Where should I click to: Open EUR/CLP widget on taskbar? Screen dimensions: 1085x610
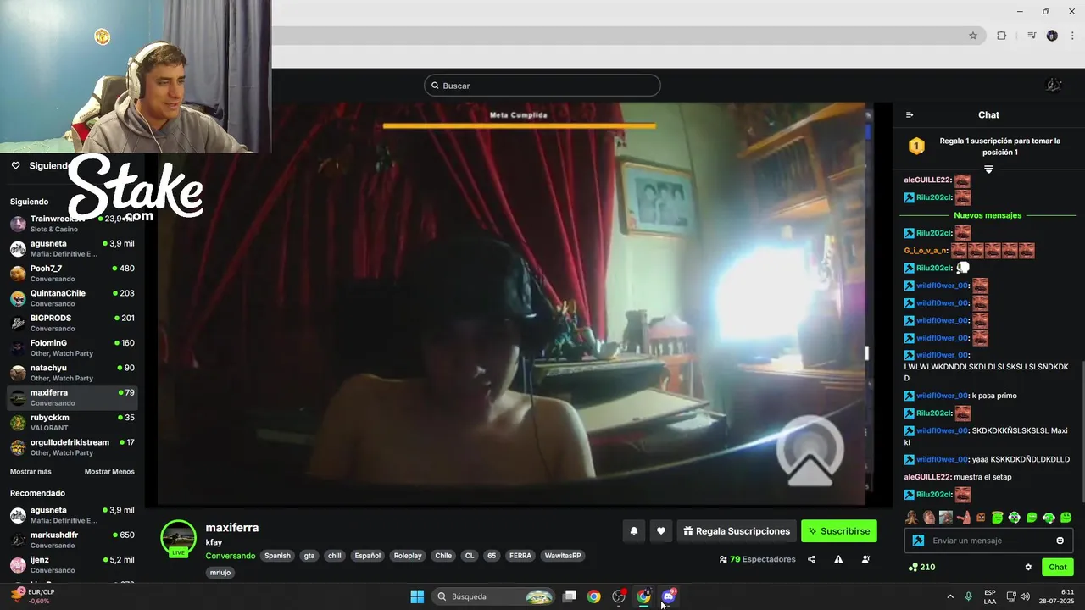coord(32,596)
